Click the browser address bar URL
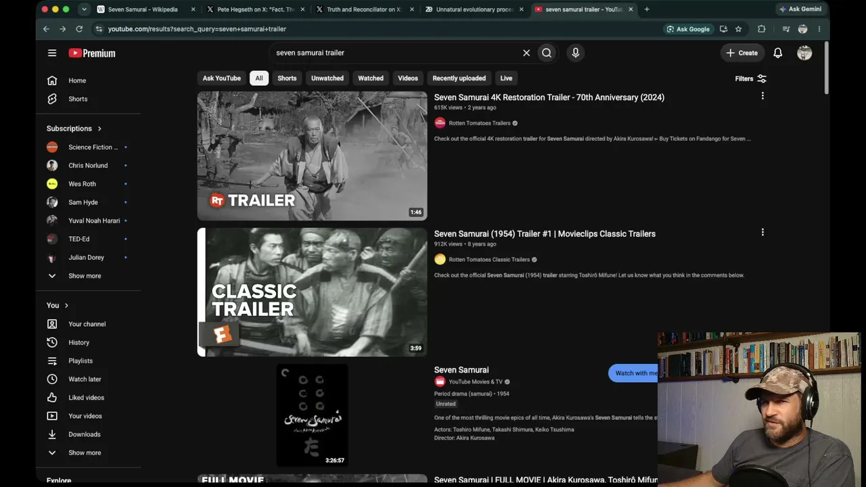The width and height of the screenshot is (866, 487). pyautogui.click(x=197, y=29)
